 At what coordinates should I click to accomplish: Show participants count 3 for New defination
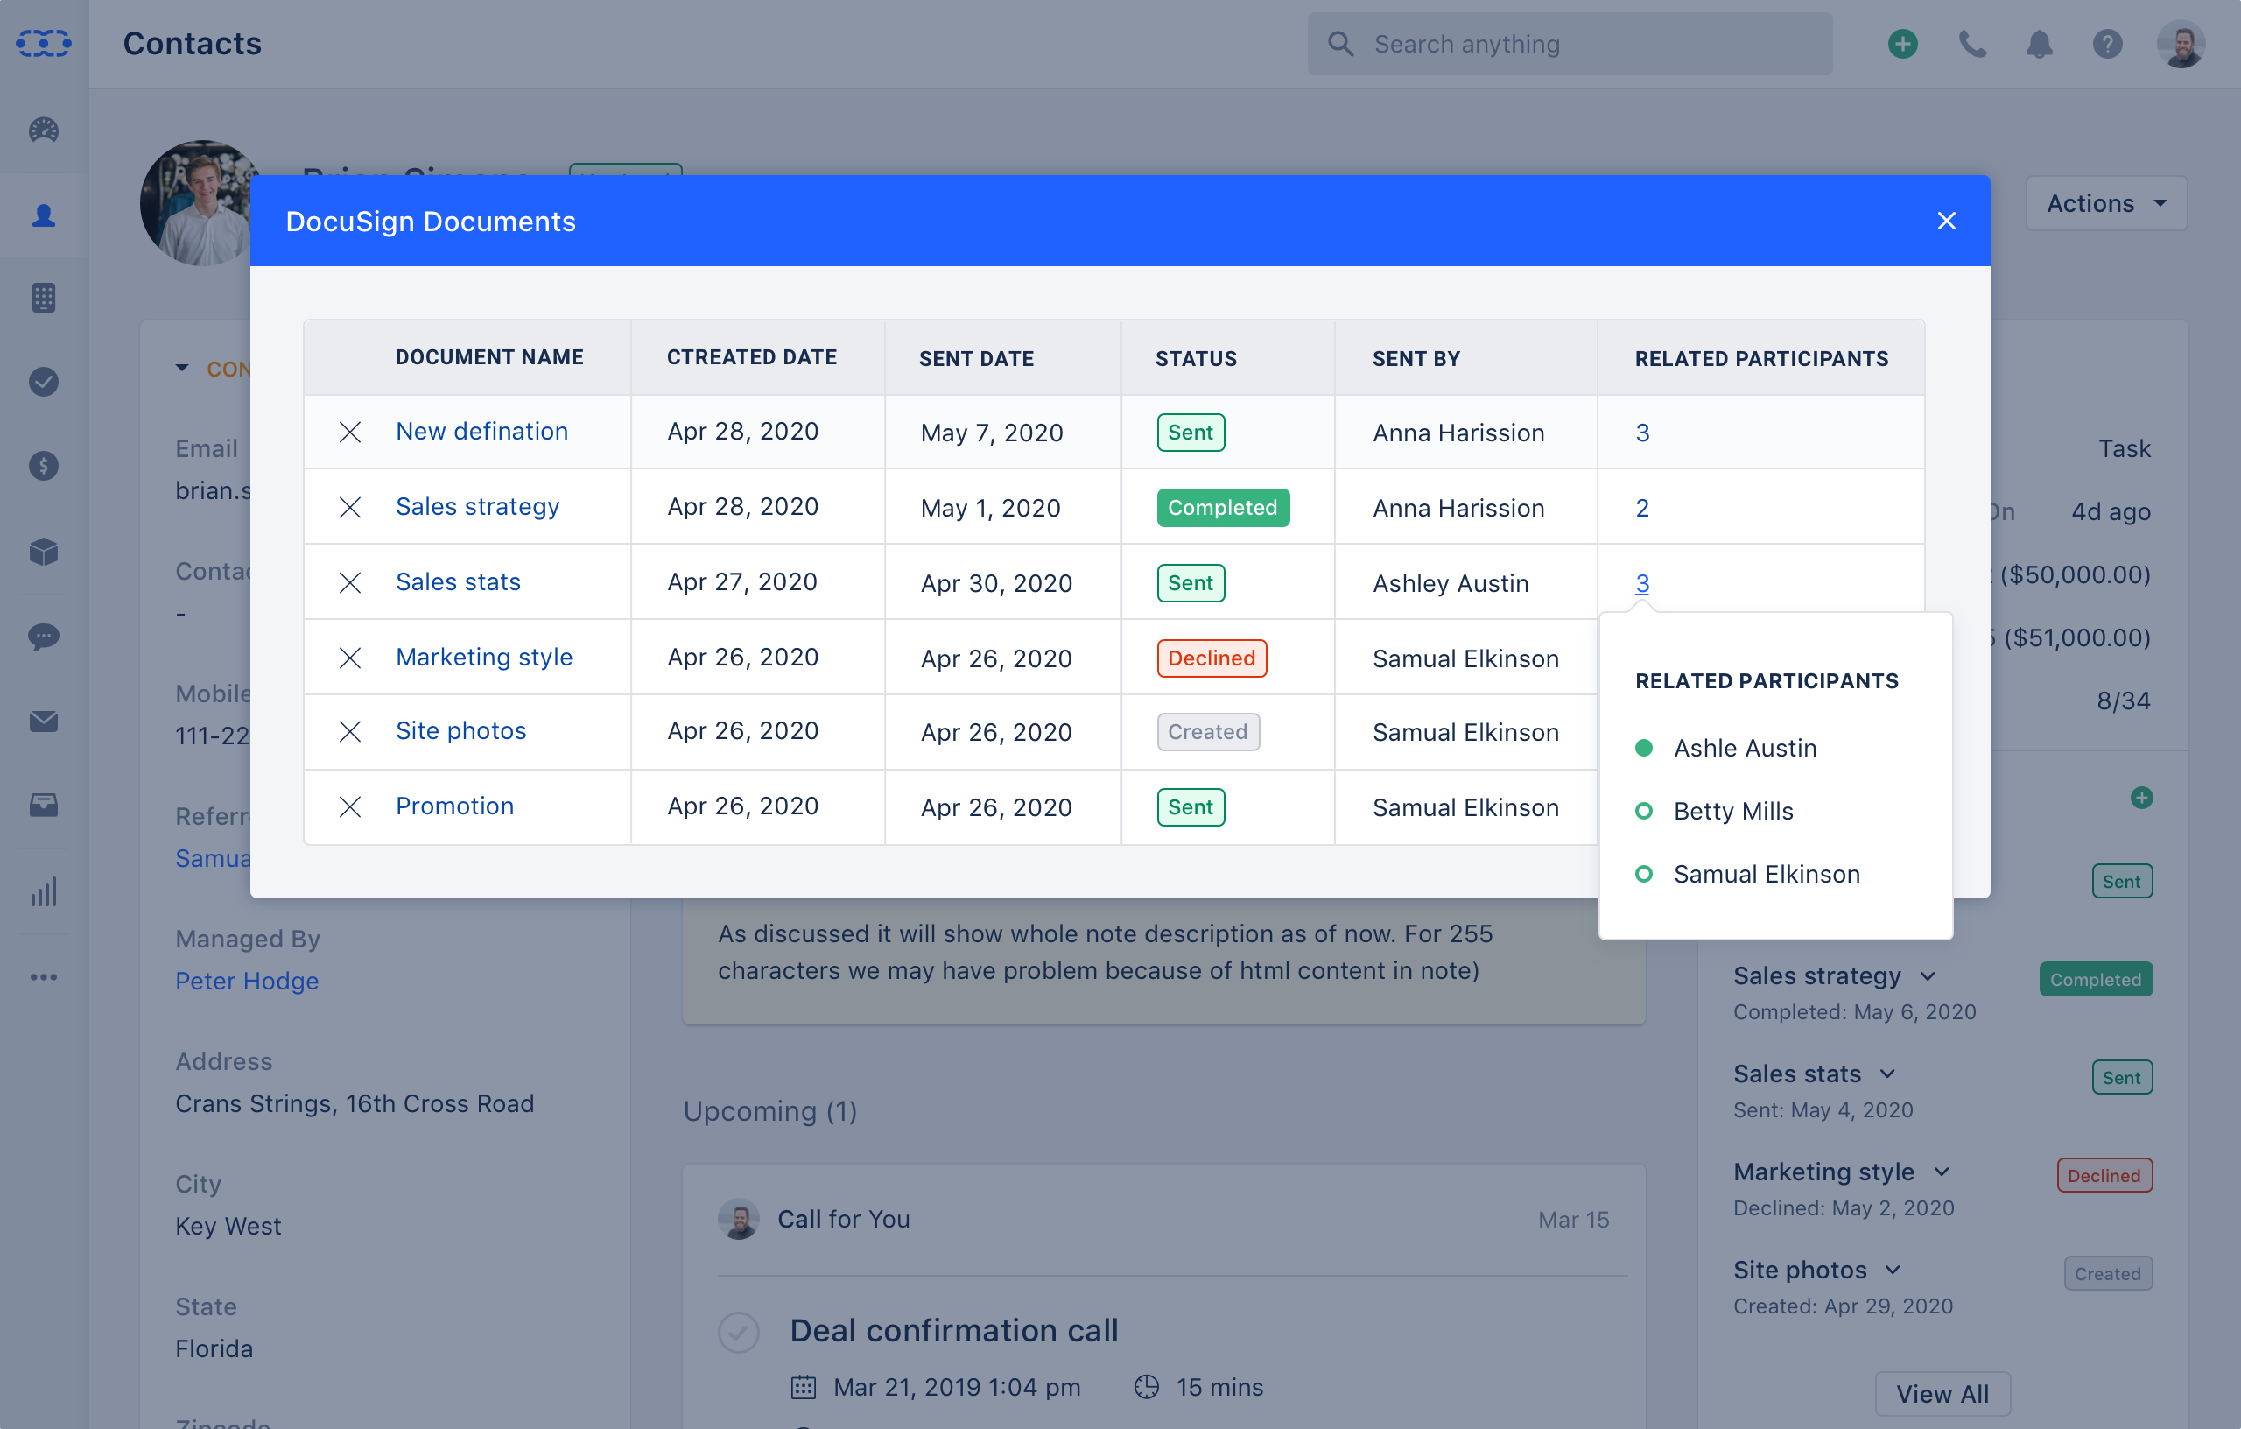pos(1642,433)
